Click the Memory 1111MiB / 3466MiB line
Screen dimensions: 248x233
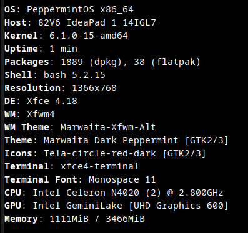(74, 219)
